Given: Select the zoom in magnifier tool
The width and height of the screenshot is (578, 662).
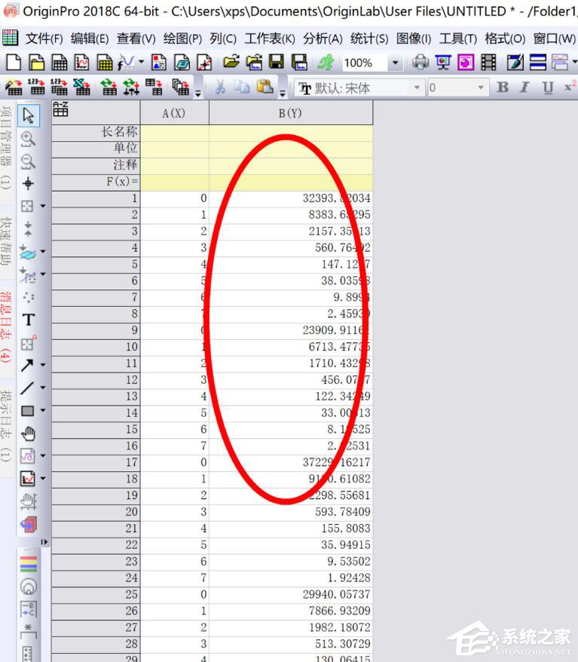Looking at the screenshot, I should 29,139.
